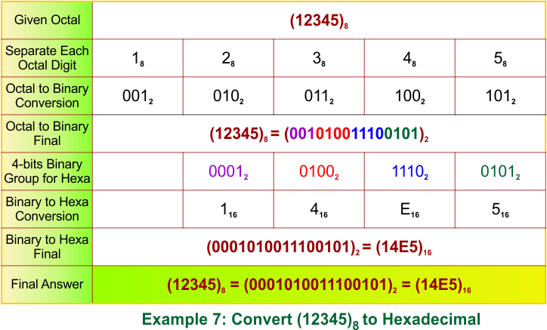This screenshot has height=330, width=547.
Task: Select the 'Separate Each Octal Digit' label
Action: coord(47,58)
